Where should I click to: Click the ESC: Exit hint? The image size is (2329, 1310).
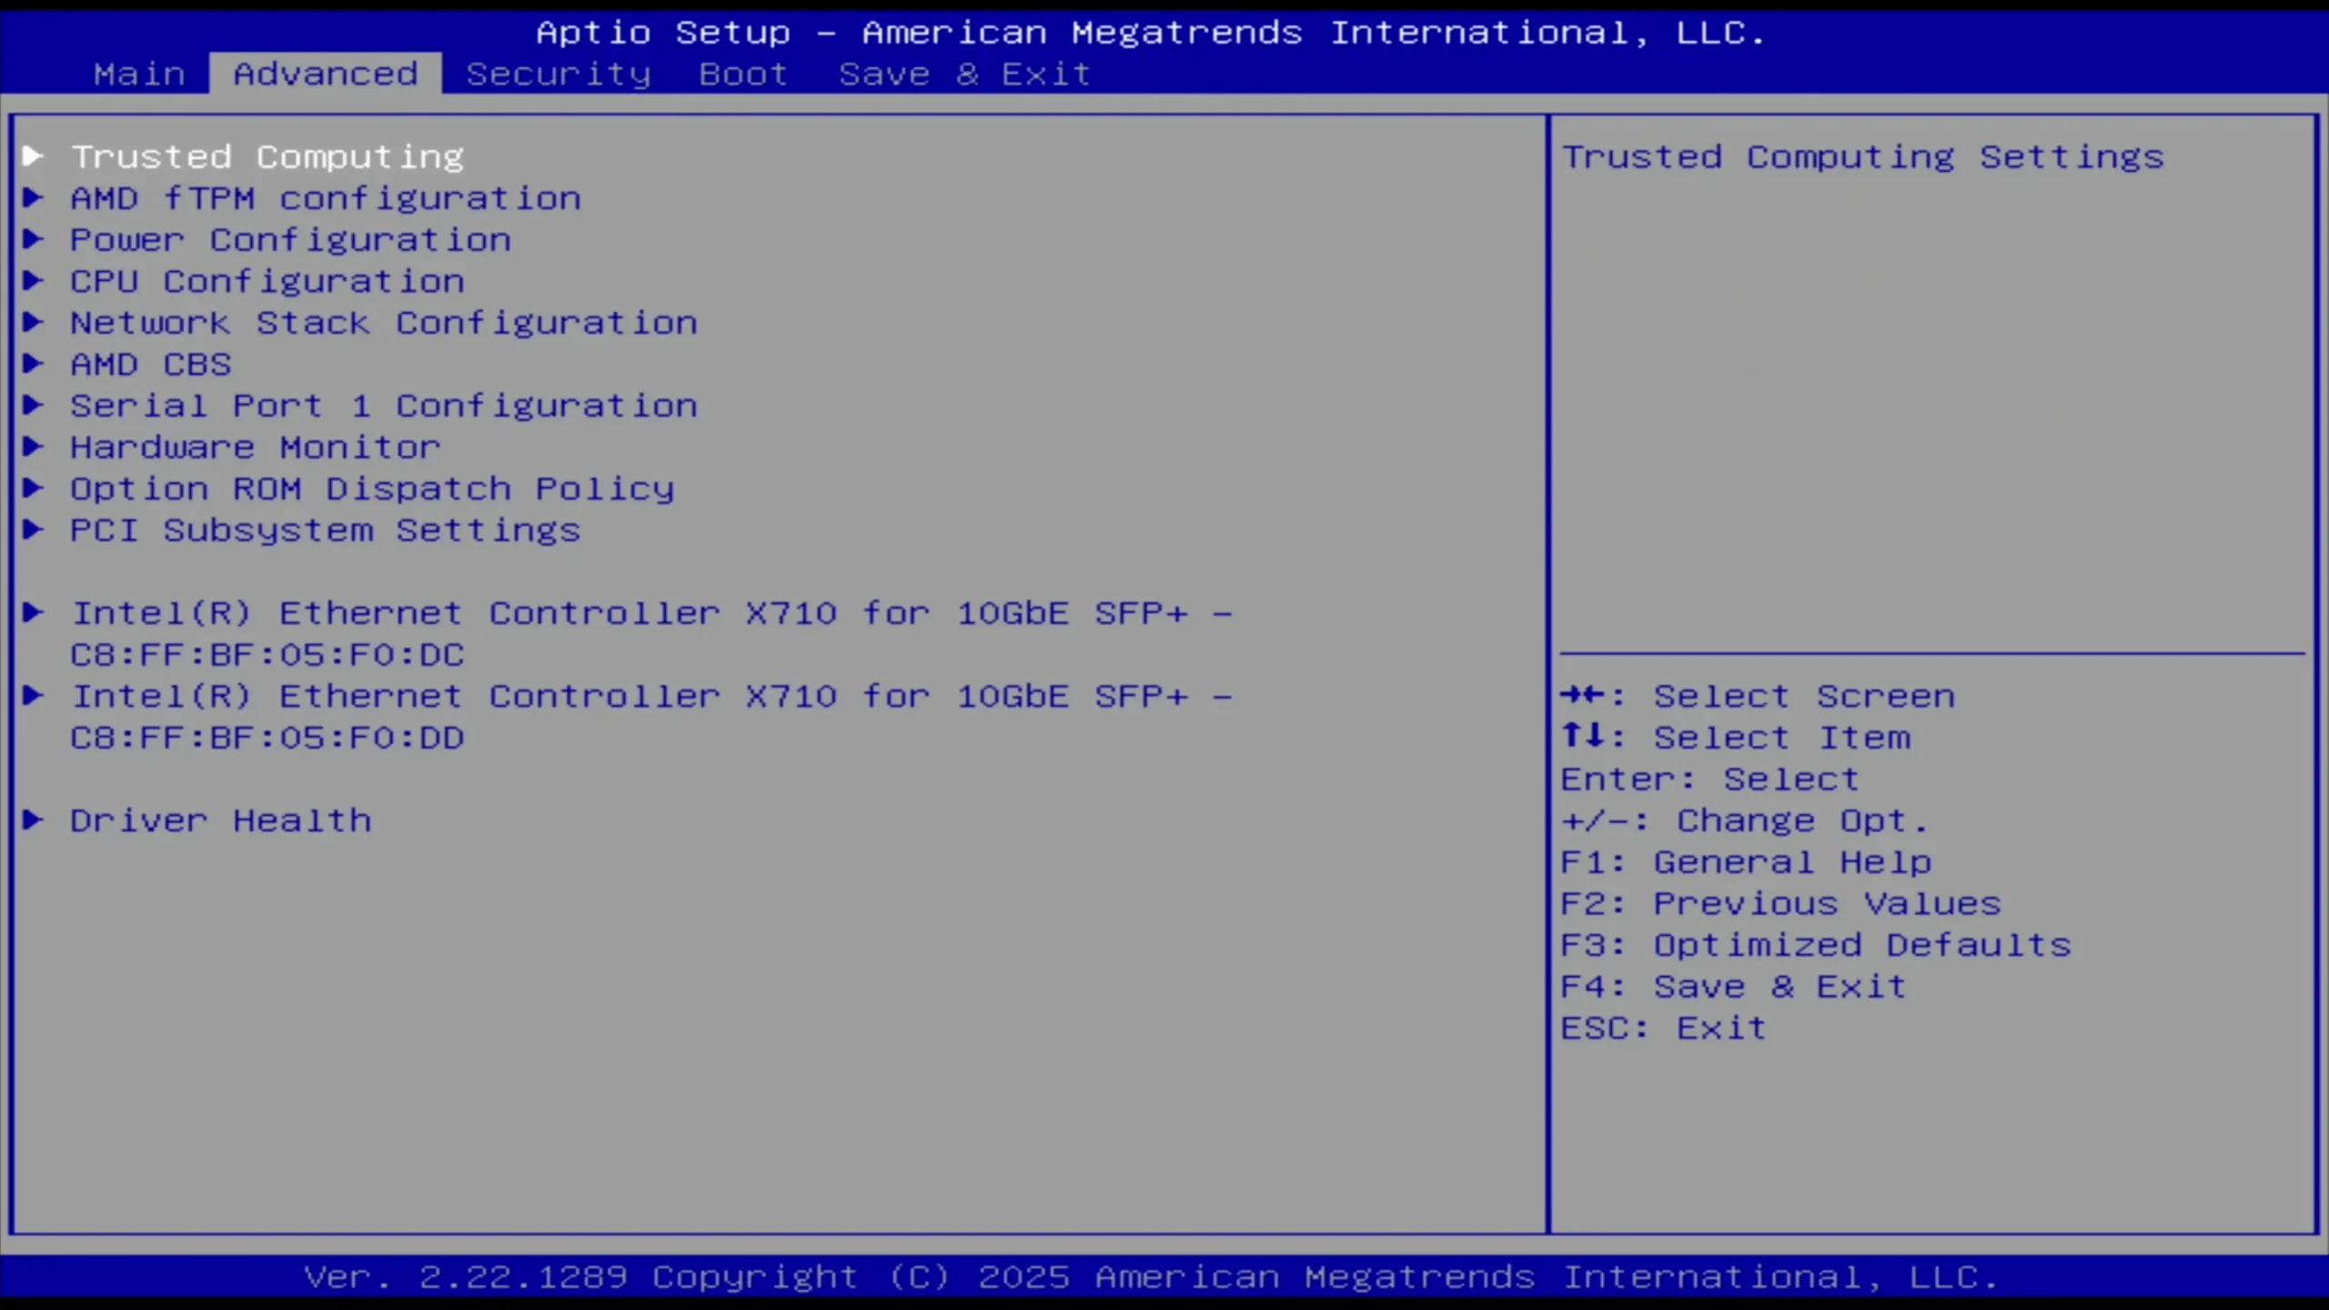[x=1664, y=1029]
